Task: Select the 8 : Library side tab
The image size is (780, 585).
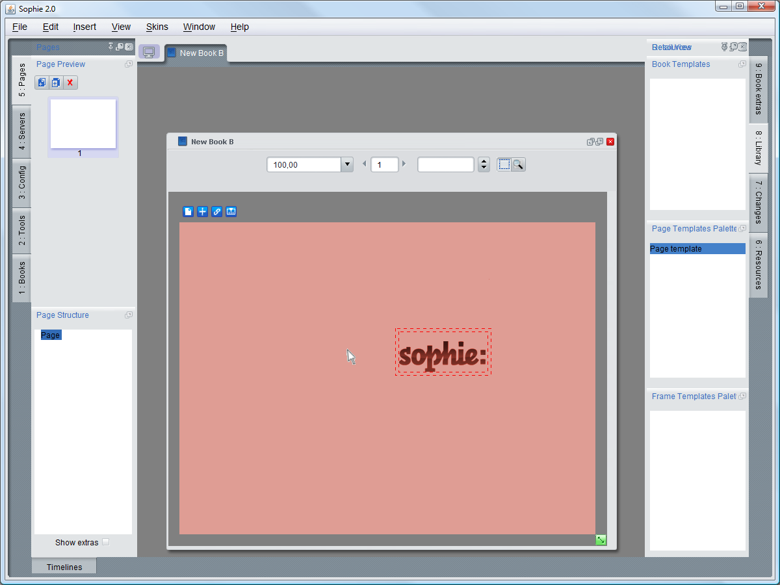Action: pos(759,148)
